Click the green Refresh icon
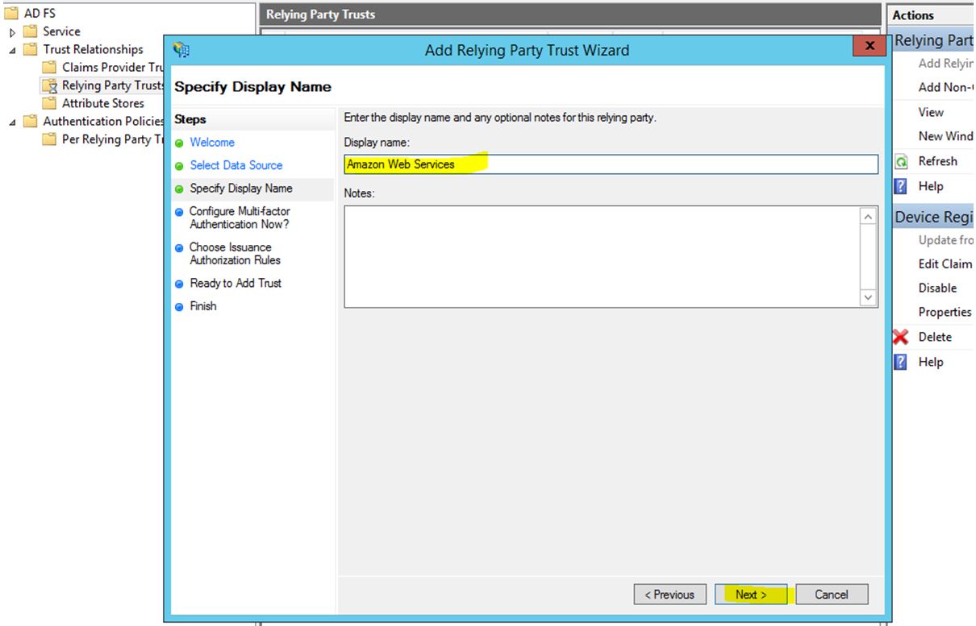Image resolution: width=976 pixels, height=626 pixels. click(x=901, y=161)
